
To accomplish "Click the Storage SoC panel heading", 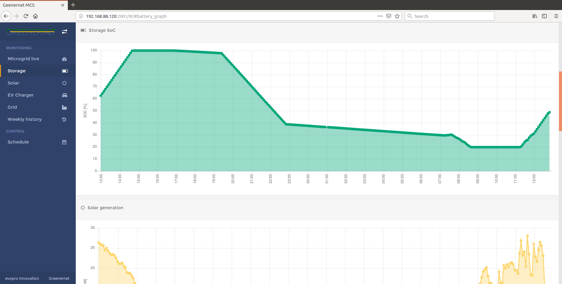I will click(102, 30).
